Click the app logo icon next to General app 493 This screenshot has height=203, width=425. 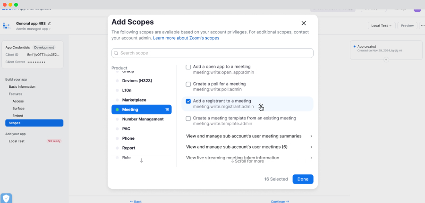7,26
